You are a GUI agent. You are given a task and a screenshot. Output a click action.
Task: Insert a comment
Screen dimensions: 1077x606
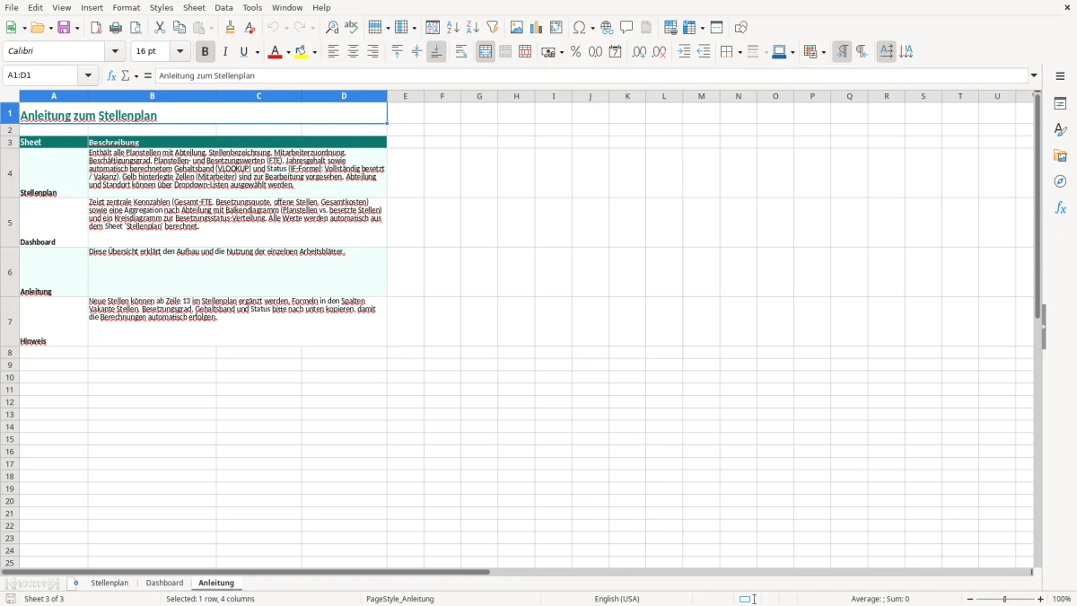coord(626,28)
